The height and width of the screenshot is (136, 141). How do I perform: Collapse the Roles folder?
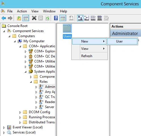pos(31,82)
